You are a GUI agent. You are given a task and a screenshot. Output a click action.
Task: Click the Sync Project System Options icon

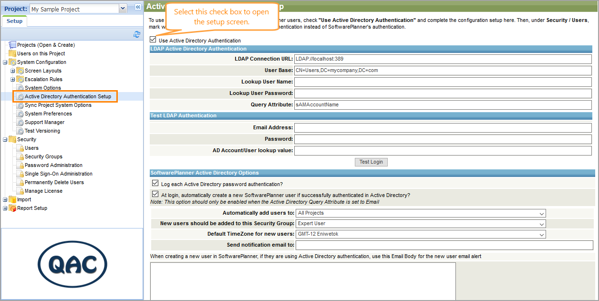(20, 105)
